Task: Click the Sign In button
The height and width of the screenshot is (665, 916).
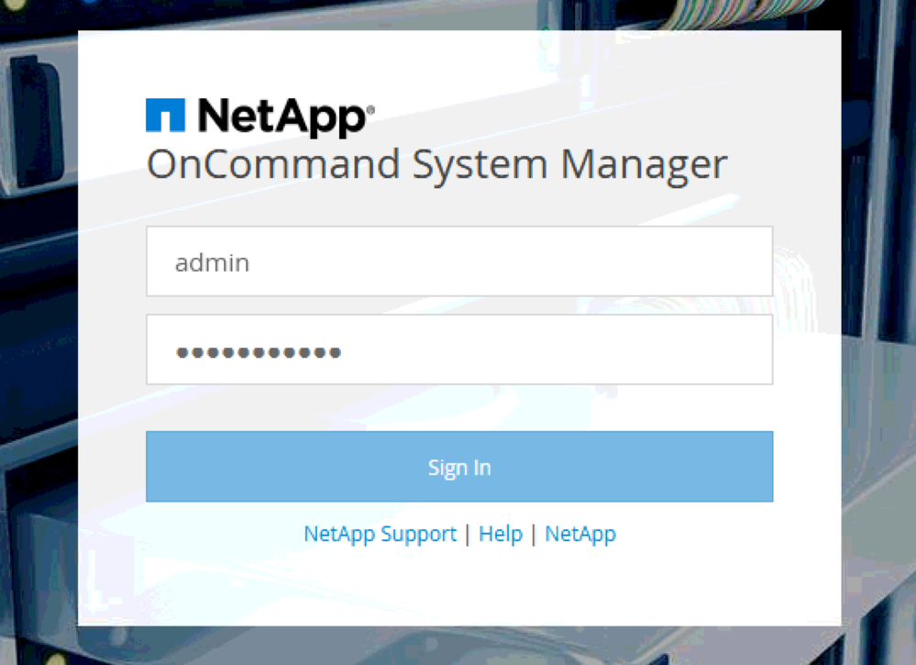Action: click(x=459, y=466)
